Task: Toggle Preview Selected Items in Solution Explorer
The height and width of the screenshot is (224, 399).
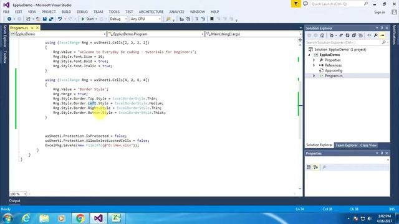Action: (382, 35)
